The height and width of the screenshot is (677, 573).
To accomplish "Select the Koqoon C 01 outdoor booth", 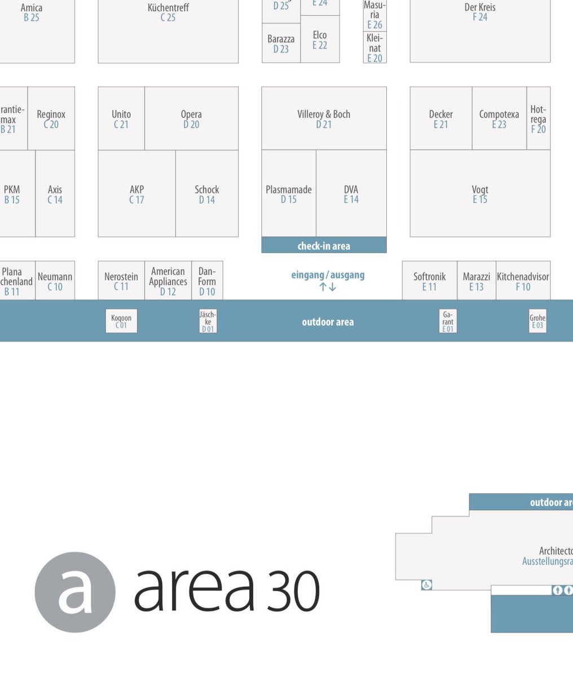I will point(121,321).
